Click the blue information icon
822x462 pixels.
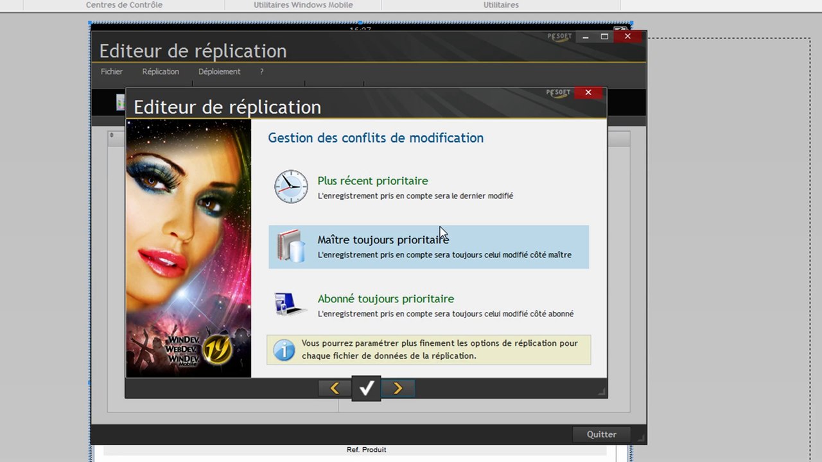pyautogui.click(x=284, y=350)
